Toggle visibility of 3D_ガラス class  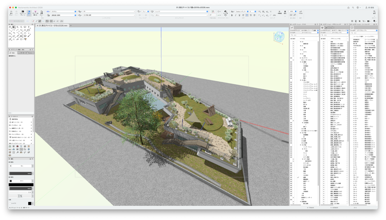point(291,58)
